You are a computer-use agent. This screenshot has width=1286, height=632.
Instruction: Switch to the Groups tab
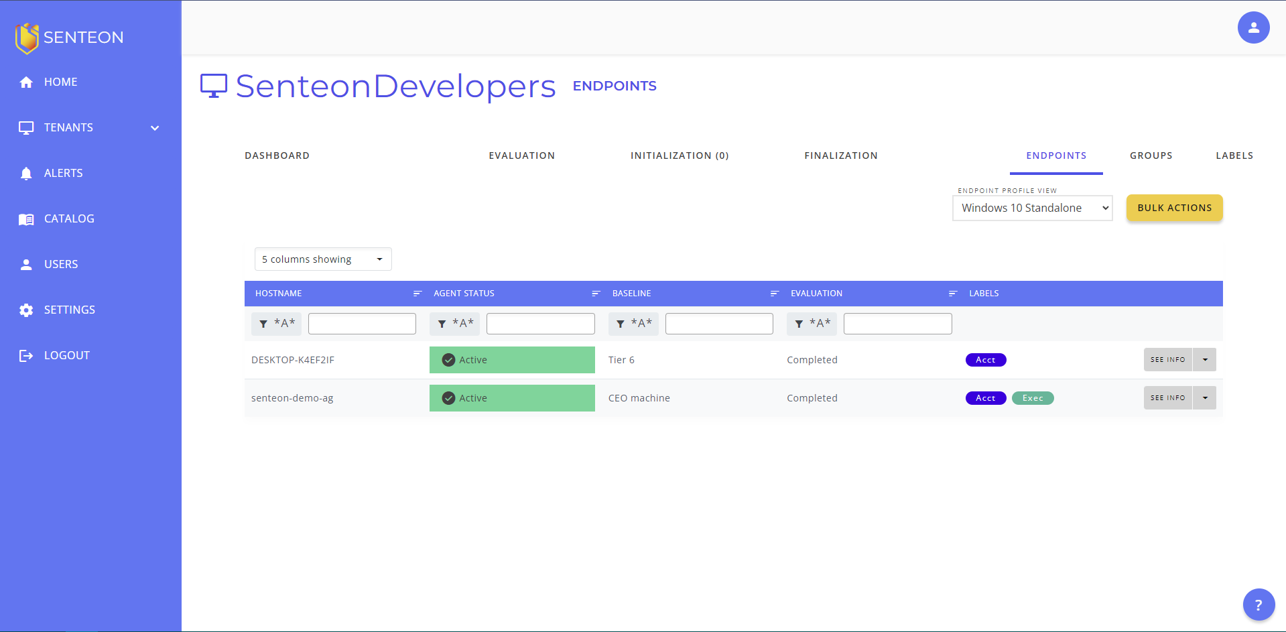tap(1151, 155)
